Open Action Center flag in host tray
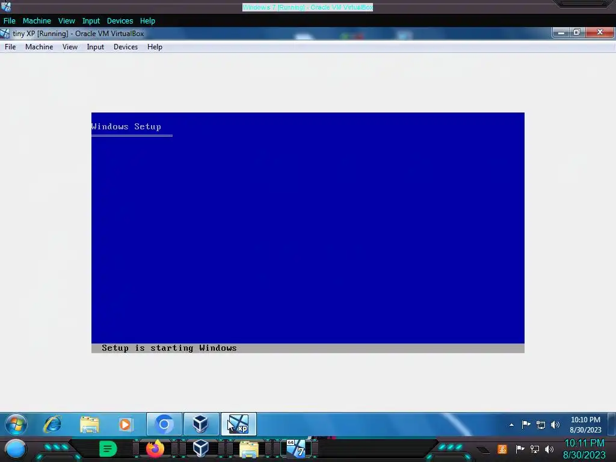 [x=520, y=449]
